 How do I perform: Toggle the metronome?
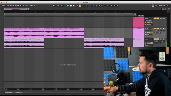pyautogui.click(x=26, y=6)
